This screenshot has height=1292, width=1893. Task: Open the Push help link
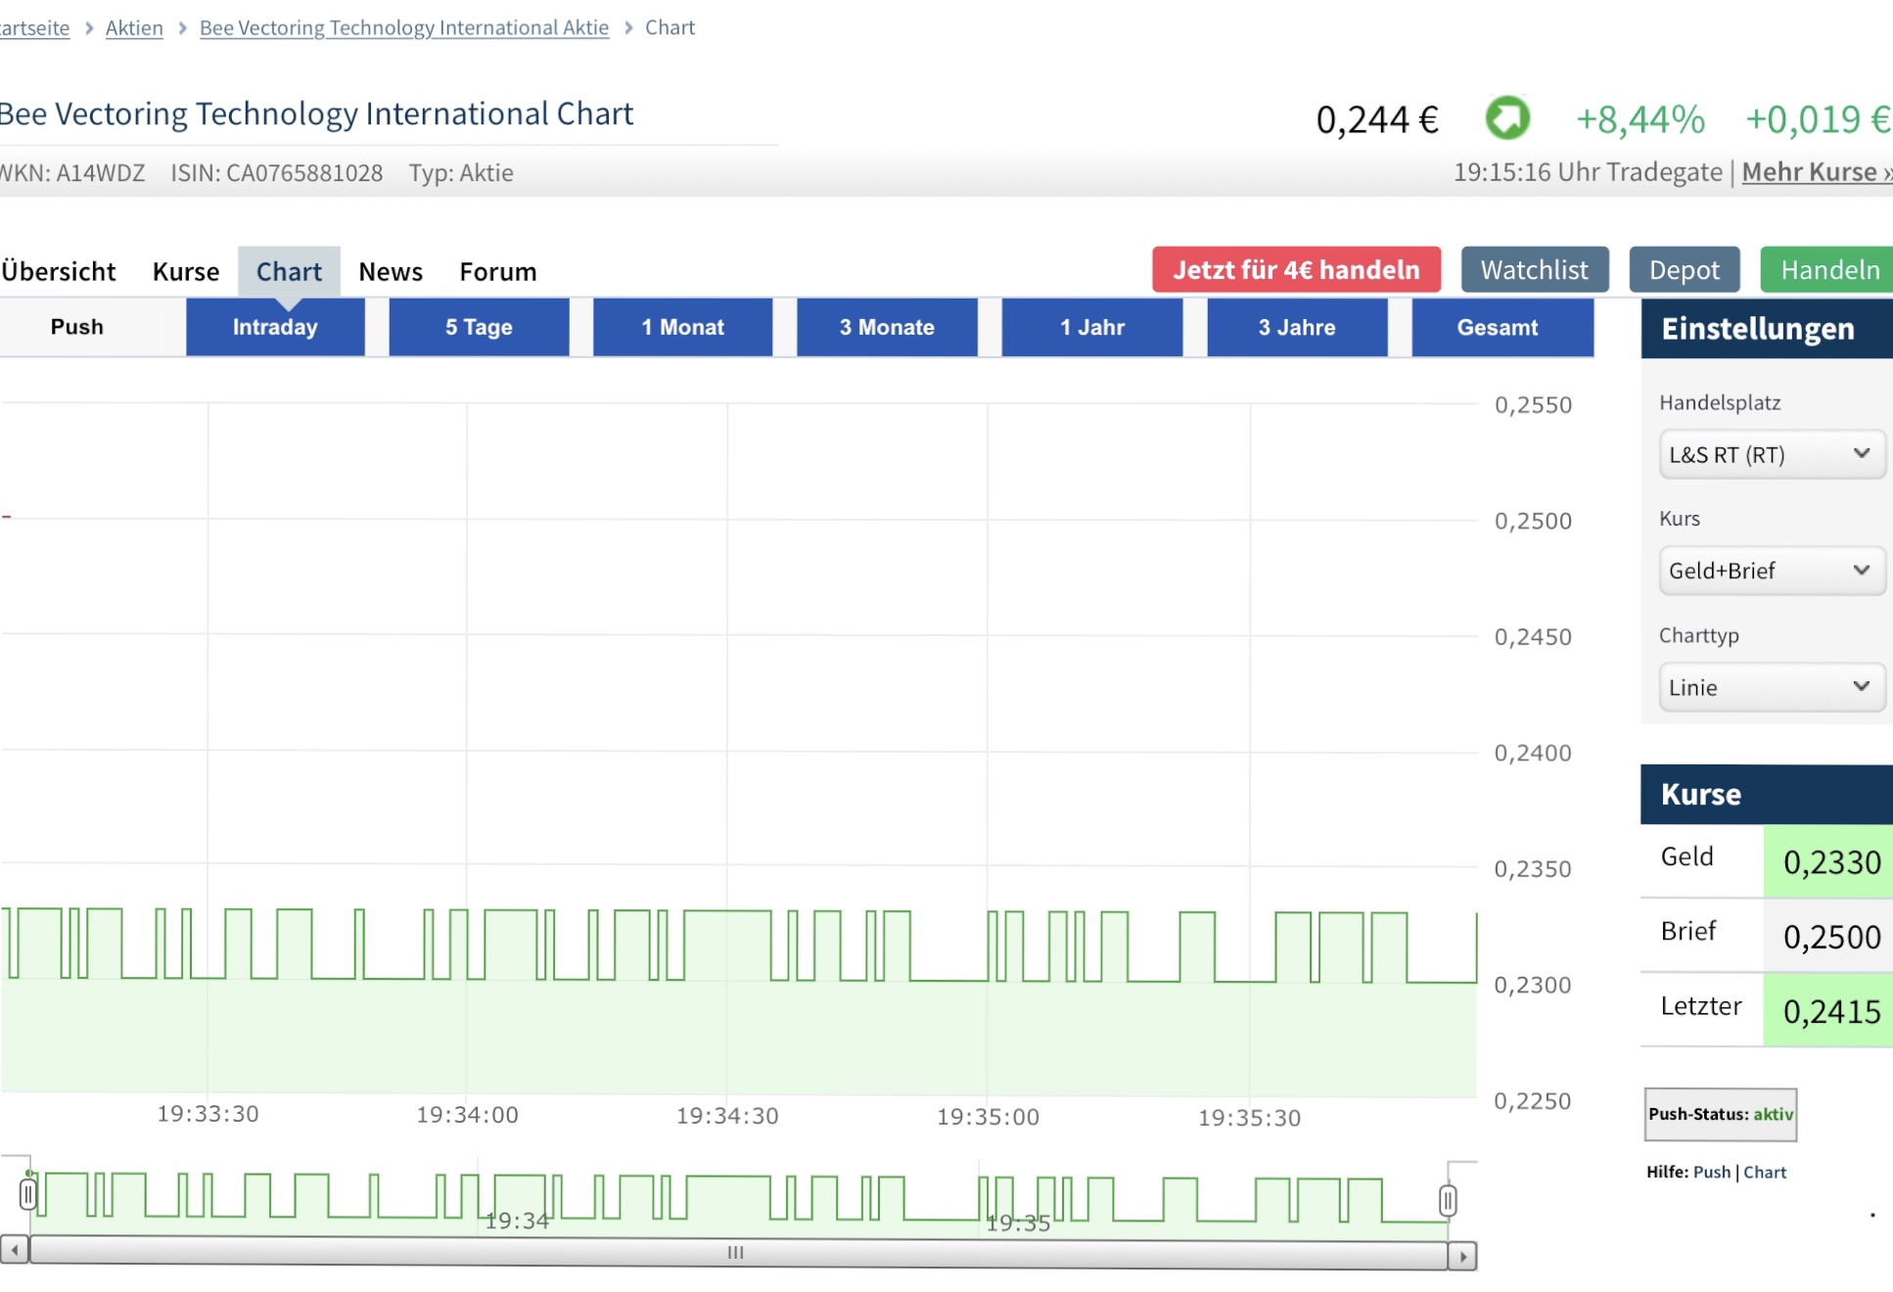point(1711,1172)
